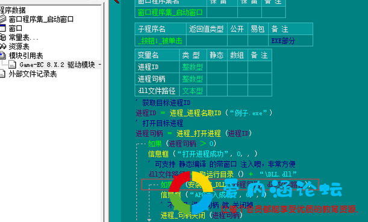Image resolution: width=368 pixels, height=222 pixels.
Task: Select the _按钮1_被单击 subroutine name cell
Action: point(161,41)
